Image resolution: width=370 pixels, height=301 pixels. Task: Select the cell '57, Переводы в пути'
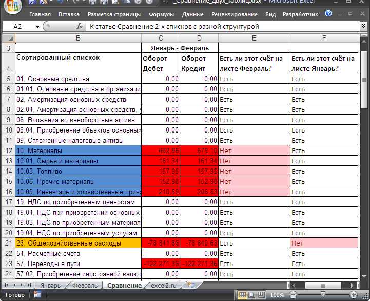click(78, 264)
